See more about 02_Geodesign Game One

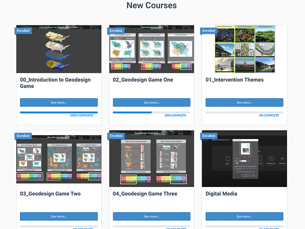[x=151, y=102]
